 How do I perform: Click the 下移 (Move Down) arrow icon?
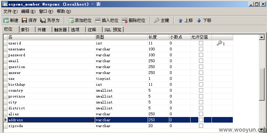[199, 20]
